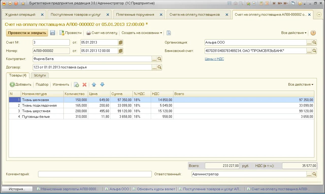Click Номенклатура column header
Screen dimensions: 325x194
(x=42, y=94)
